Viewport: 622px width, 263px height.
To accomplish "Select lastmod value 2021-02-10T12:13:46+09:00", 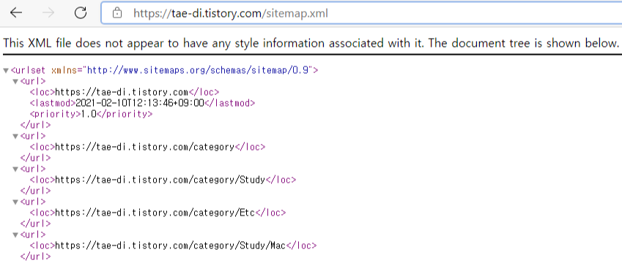I will tap(140, 103).
